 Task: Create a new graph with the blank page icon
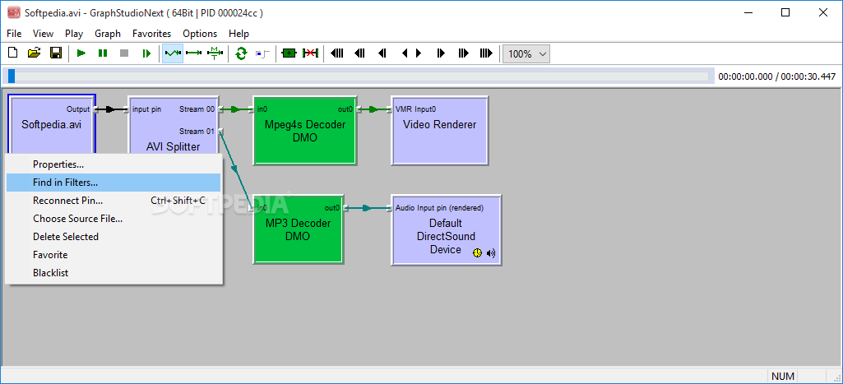[13, 53]
